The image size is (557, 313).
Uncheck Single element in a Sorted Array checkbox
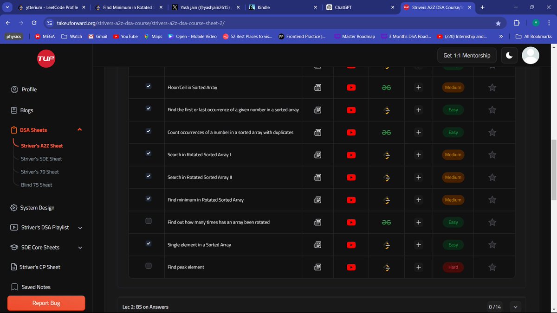click(149, 243)
